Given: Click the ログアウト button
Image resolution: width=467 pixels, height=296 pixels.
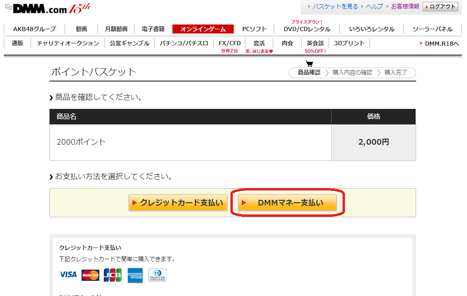Looking at the screenshot, I should tap(440, 7).
